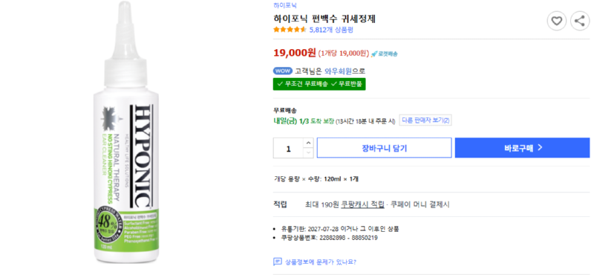Click the star rating icons
Screen dimensions: 594x275
[x=290, y=30]
